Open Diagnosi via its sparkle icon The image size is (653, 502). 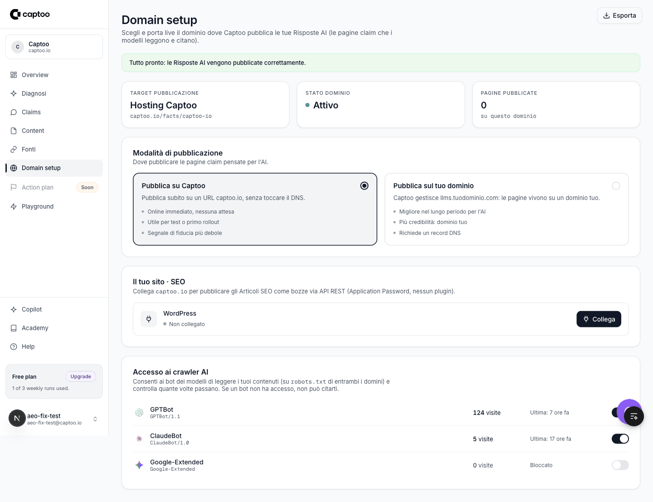point(14,93)
